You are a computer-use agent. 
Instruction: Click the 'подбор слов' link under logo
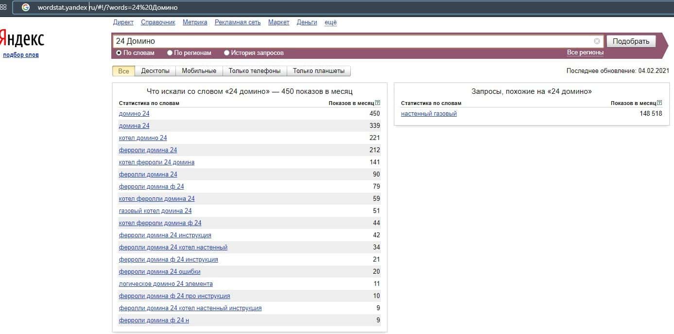click(21, 55)
